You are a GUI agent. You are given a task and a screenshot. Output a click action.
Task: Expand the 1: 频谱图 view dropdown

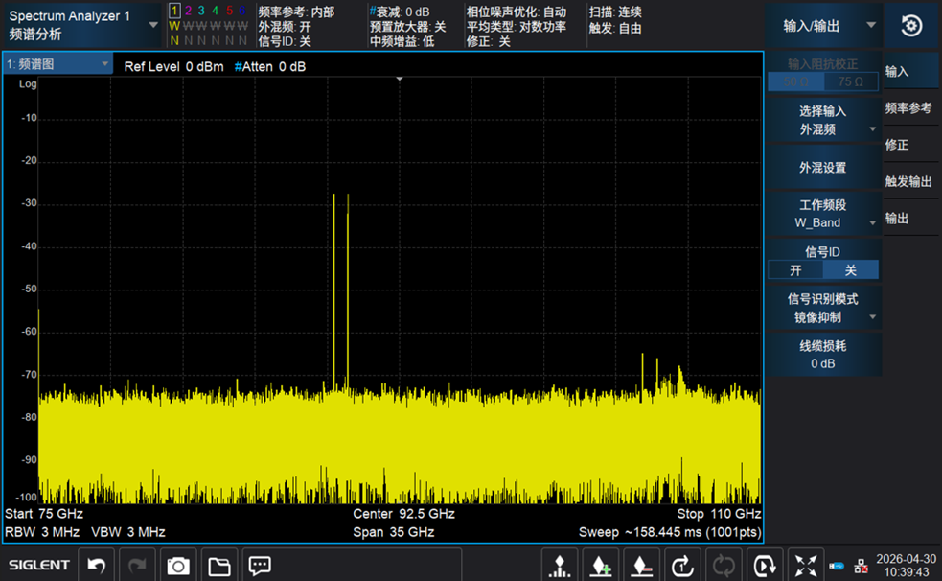(x=57, y=64)
